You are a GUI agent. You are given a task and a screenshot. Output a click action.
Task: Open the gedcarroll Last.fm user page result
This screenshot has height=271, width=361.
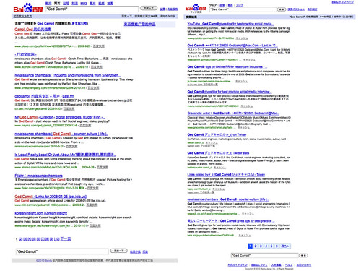tap(44, 96)
